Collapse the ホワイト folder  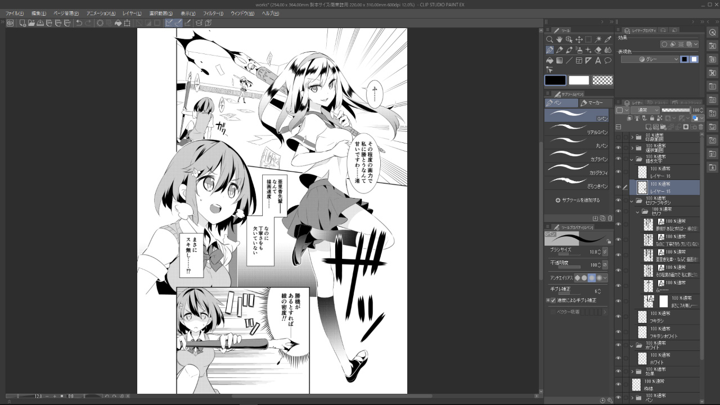point(632,345)
